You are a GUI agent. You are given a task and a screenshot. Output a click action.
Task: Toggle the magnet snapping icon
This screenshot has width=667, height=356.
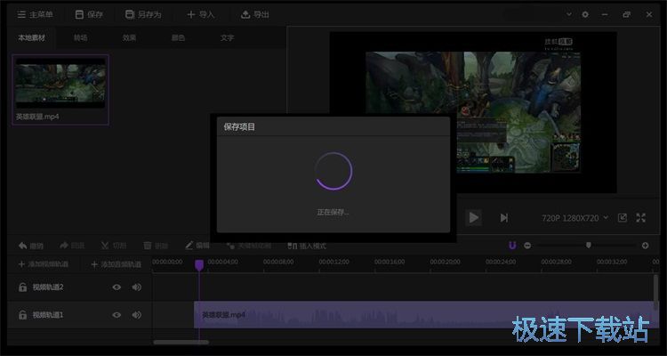point(512,246)
